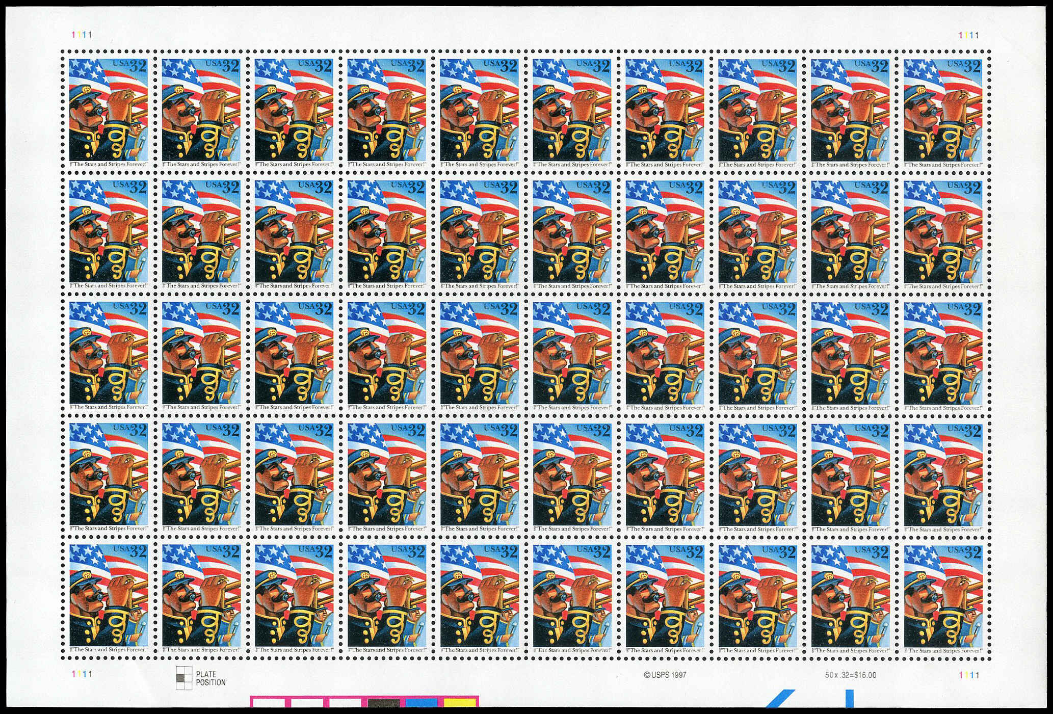Screen dimensions: 1053x714
Task: Click plate number 1111 at the bottom-right corner
Action: tap(969, 675)
